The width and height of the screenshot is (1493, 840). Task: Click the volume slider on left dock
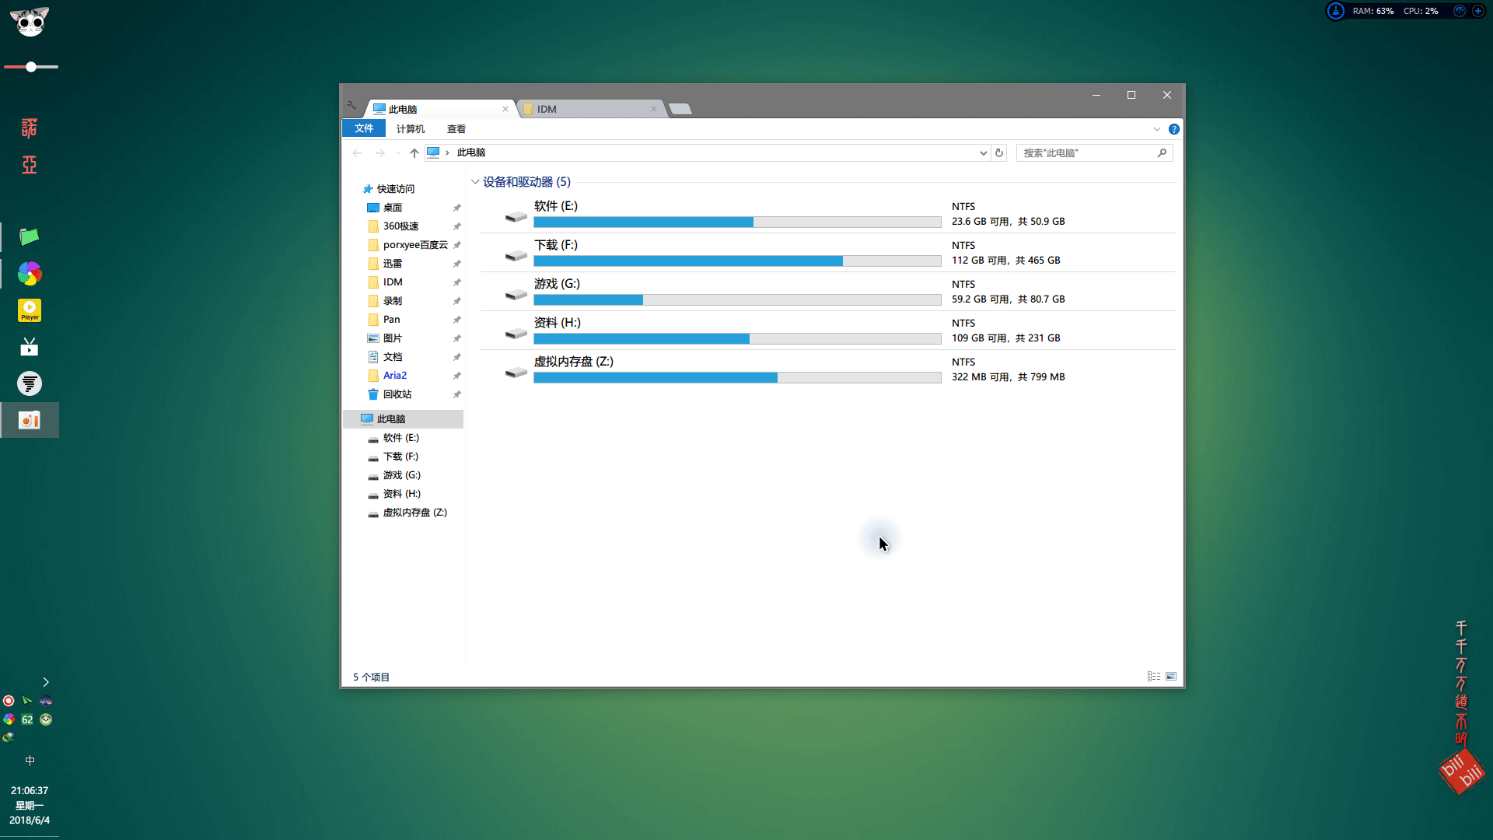point(31,67)
